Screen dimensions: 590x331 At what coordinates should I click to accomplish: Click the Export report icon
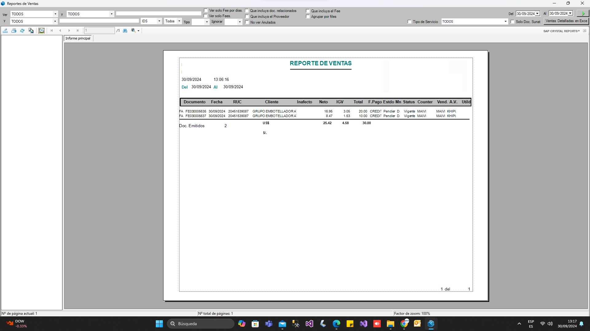[5, 30]
